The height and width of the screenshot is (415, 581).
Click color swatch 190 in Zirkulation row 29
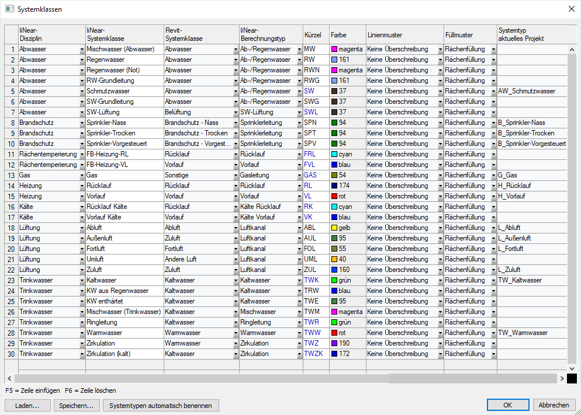pos(334,343)
